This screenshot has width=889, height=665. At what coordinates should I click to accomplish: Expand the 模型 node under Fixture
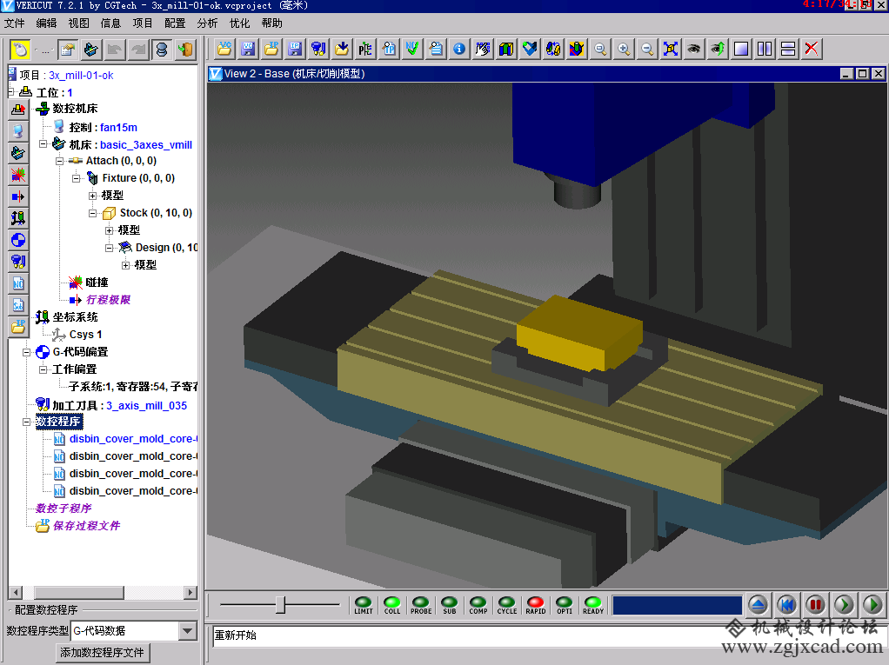92,196
